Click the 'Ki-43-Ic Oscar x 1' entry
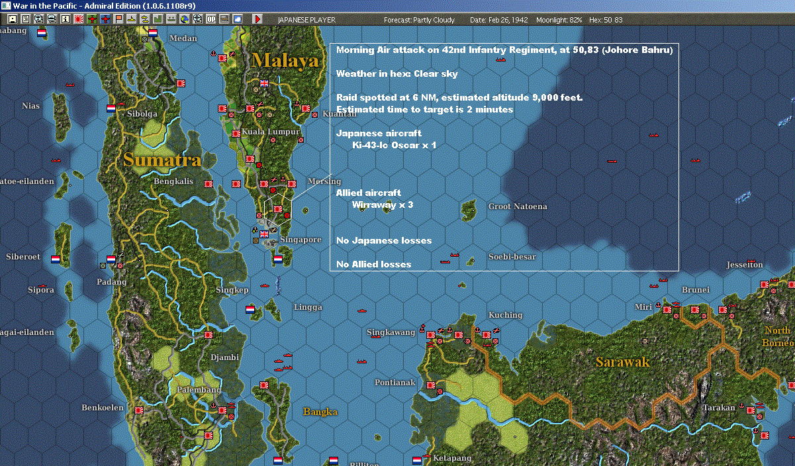795x466 pixels. click(394, 145)
